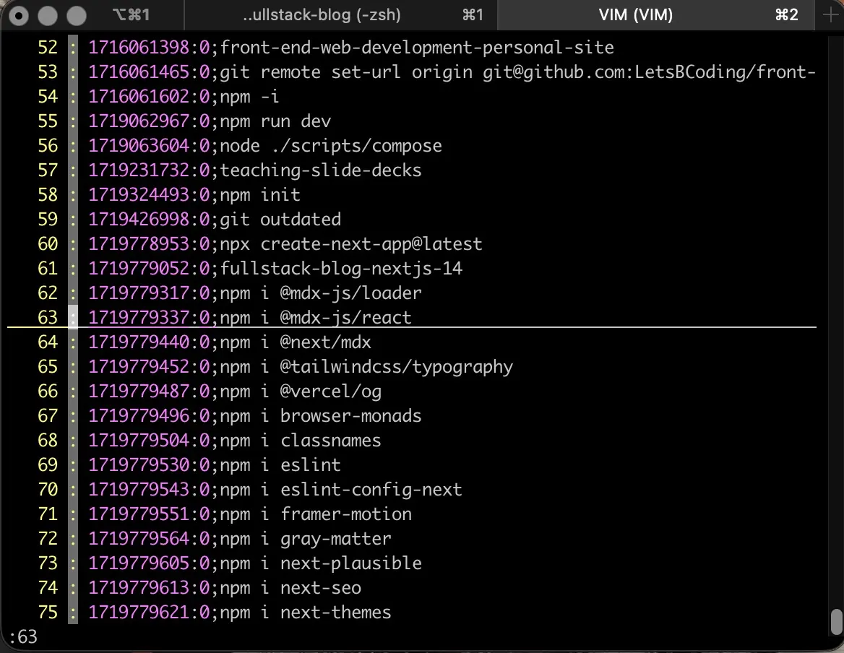
Task: Click timestamp 1719231732 on line 57
Action: click(139, 170)
